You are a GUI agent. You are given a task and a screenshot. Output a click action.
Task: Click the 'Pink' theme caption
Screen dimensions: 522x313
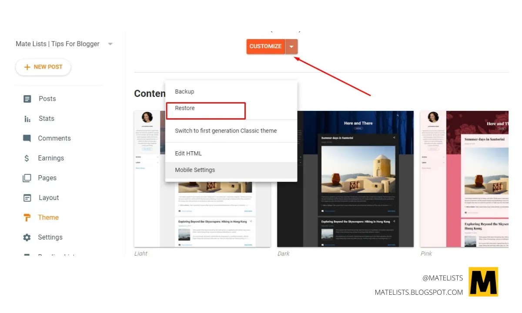426,253
